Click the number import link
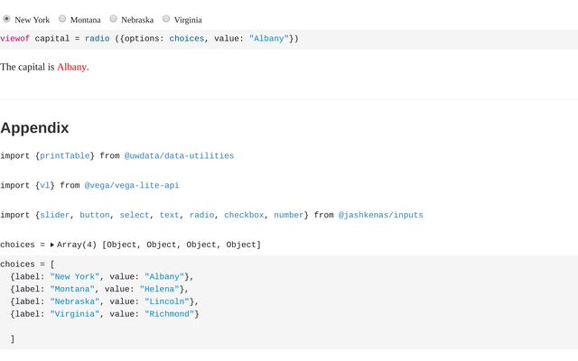The height and width of the screenshot is (361, 578). [289, 216]
